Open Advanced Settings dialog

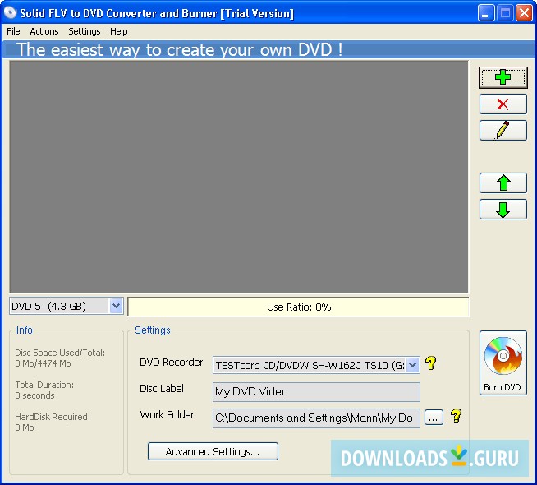[213, 451]
